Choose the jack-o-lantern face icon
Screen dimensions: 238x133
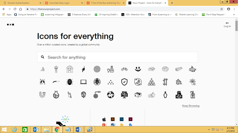[x=138, y=69]
